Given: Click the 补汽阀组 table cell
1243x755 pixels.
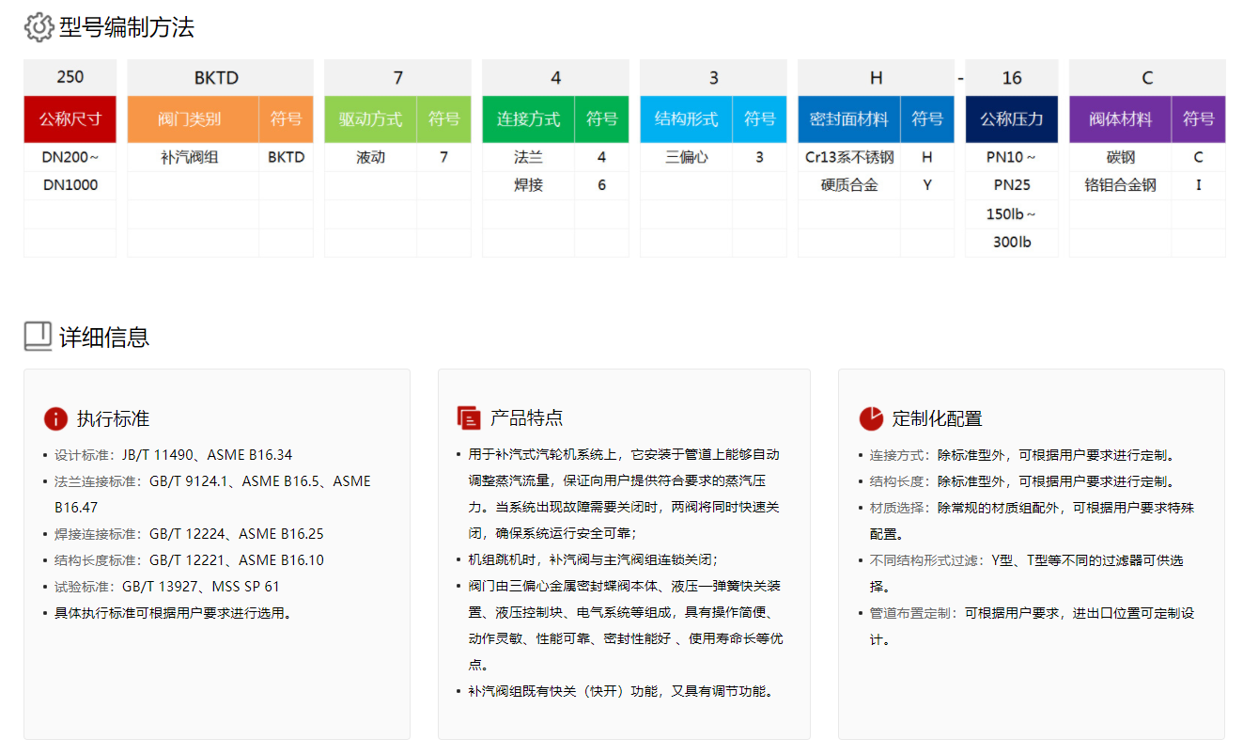Looking at the screenshot, I should (x=193, y=157).
